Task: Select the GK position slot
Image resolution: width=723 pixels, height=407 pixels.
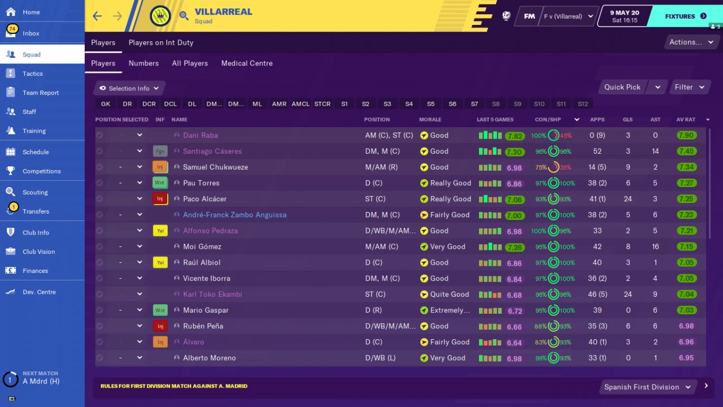Action: point(106,104)
